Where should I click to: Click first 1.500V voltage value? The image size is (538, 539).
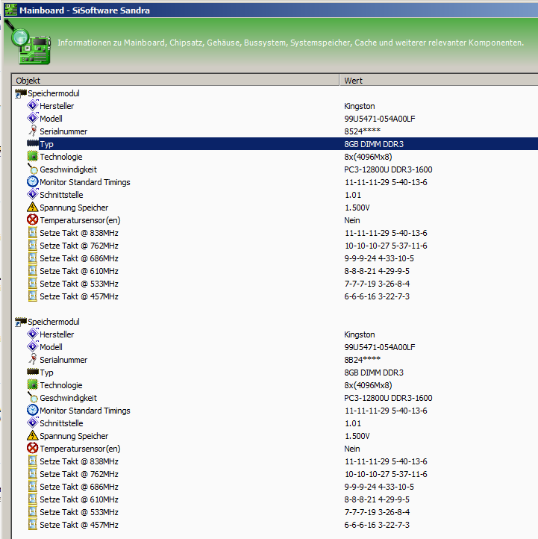(357, 208)
